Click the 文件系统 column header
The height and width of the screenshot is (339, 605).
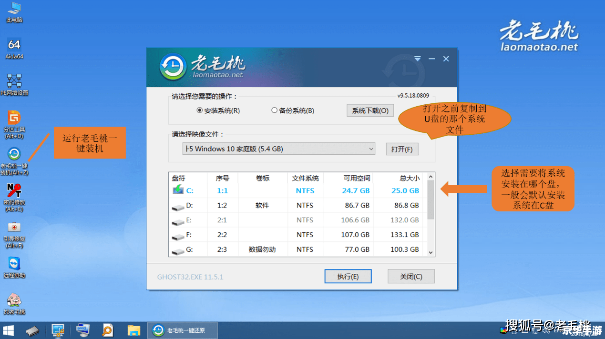[306, 178]
